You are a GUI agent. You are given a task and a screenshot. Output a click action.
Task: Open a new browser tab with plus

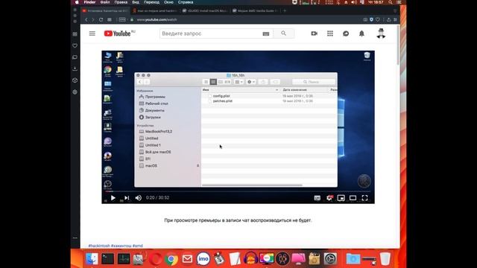[x=285, y=10]
